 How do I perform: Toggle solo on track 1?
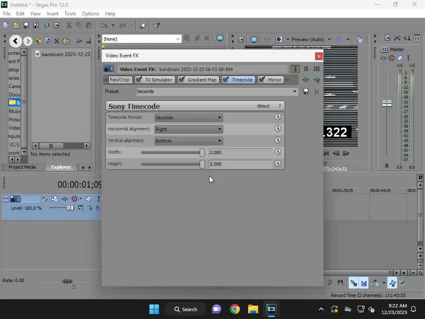(98, 199)
